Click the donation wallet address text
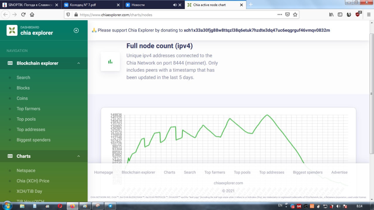This screenshot has height=210, width=374. [x=257, y=30]
